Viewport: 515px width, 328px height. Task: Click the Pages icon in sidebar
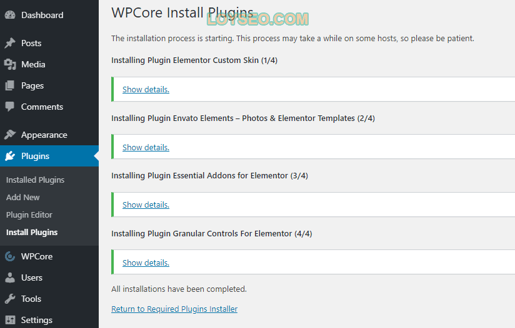tap(10, 85)
